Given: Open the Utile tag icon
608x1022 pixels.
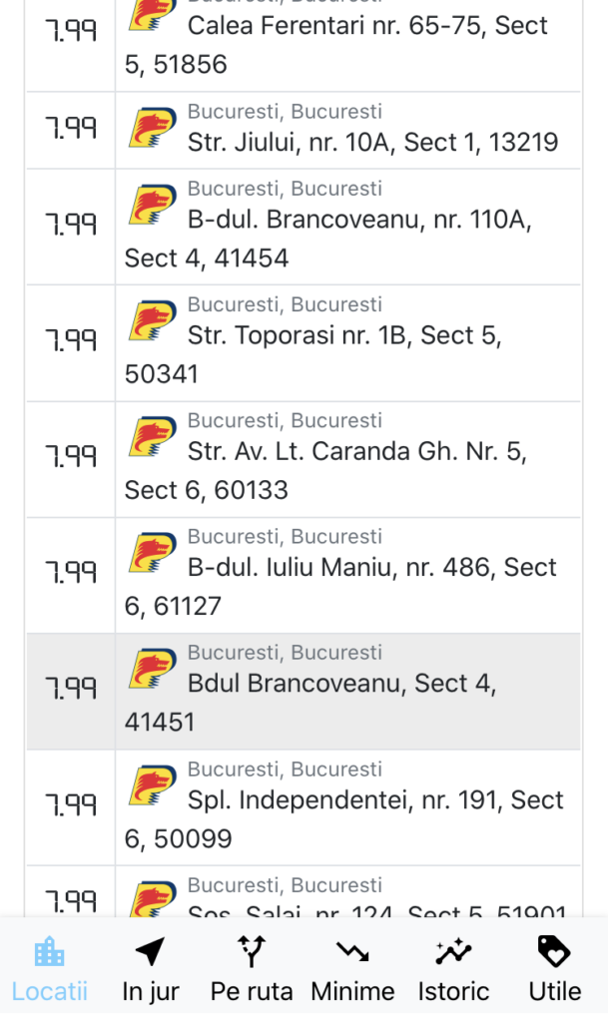Looking at the screenshot, I should click(554, 951).
